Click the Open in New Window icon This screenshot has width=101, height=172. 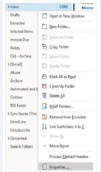44,16
